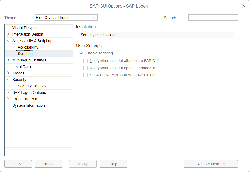The image size is (249, 172).
Task: Uncheck the Enable scripting checkbox
Action: click(x=81, y=53)
